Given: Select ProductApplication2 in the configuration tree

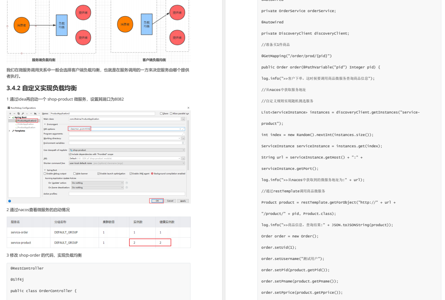Looking at the screenshot, I should [27, 121].
